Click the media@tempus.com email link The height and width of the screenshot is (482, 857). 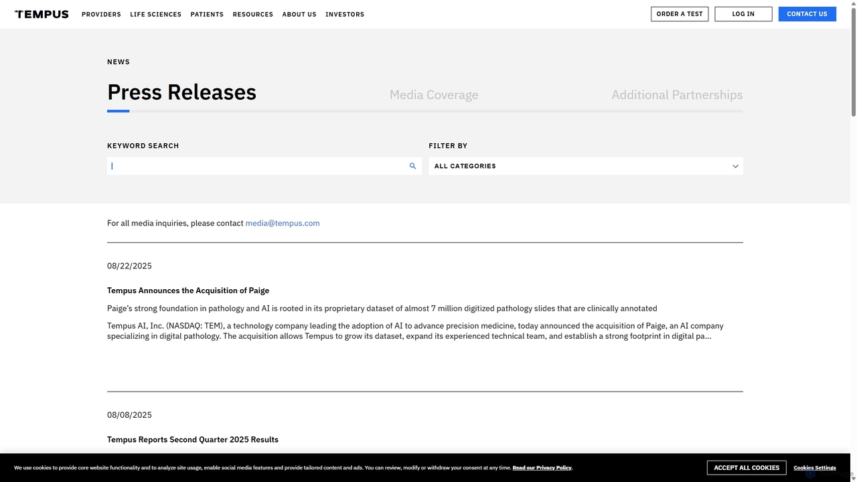click(x=283, y=223)
